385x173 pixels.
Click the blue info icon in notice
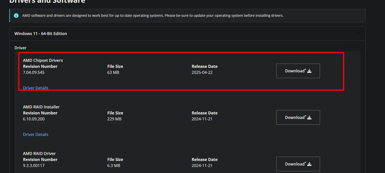pos(16,16)
